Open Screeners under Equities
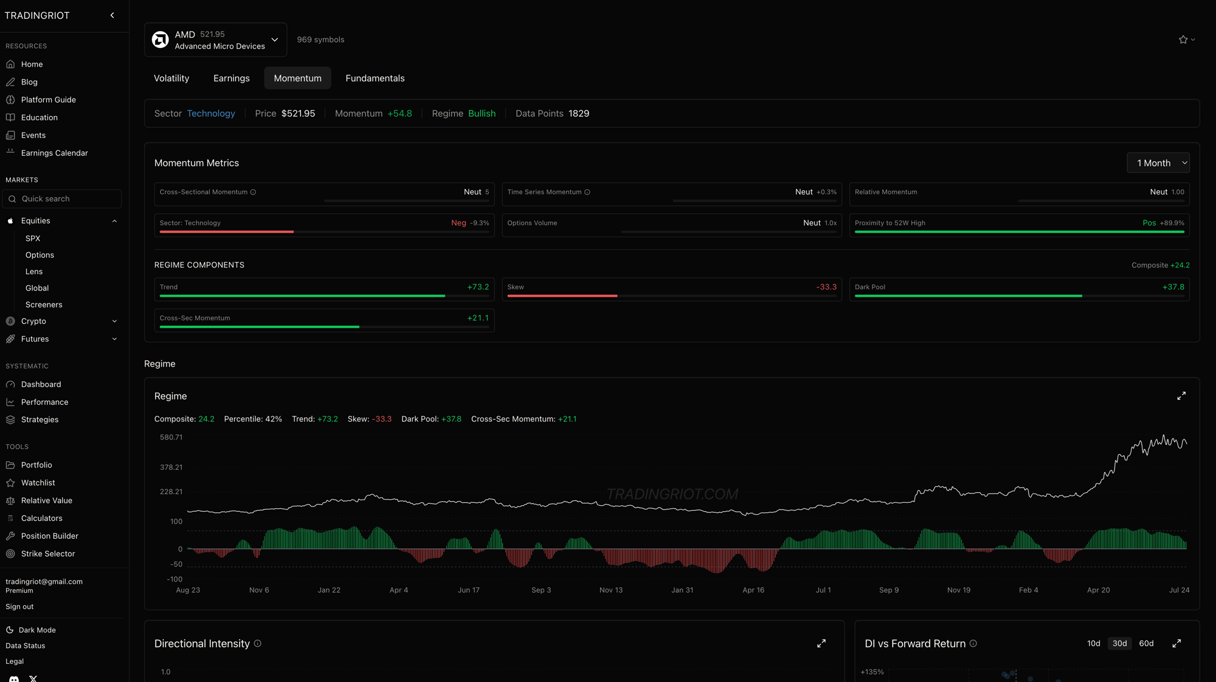1216x682 pixels. 44,304
